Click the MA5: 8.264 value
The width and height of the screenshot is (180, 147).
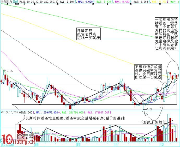pyautogui.click(x=141, y=2)
